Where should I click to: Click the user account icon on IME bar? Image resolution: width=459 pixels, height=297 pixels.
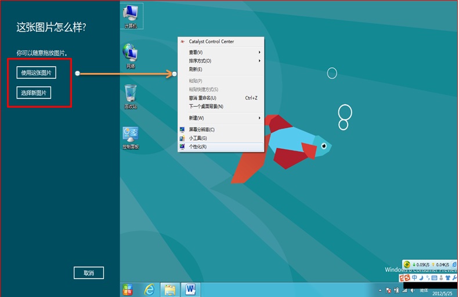441,278
